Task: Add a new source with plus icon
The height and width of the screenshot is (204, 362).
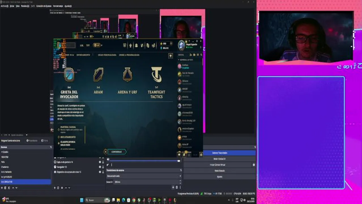Action: point(55,188)
